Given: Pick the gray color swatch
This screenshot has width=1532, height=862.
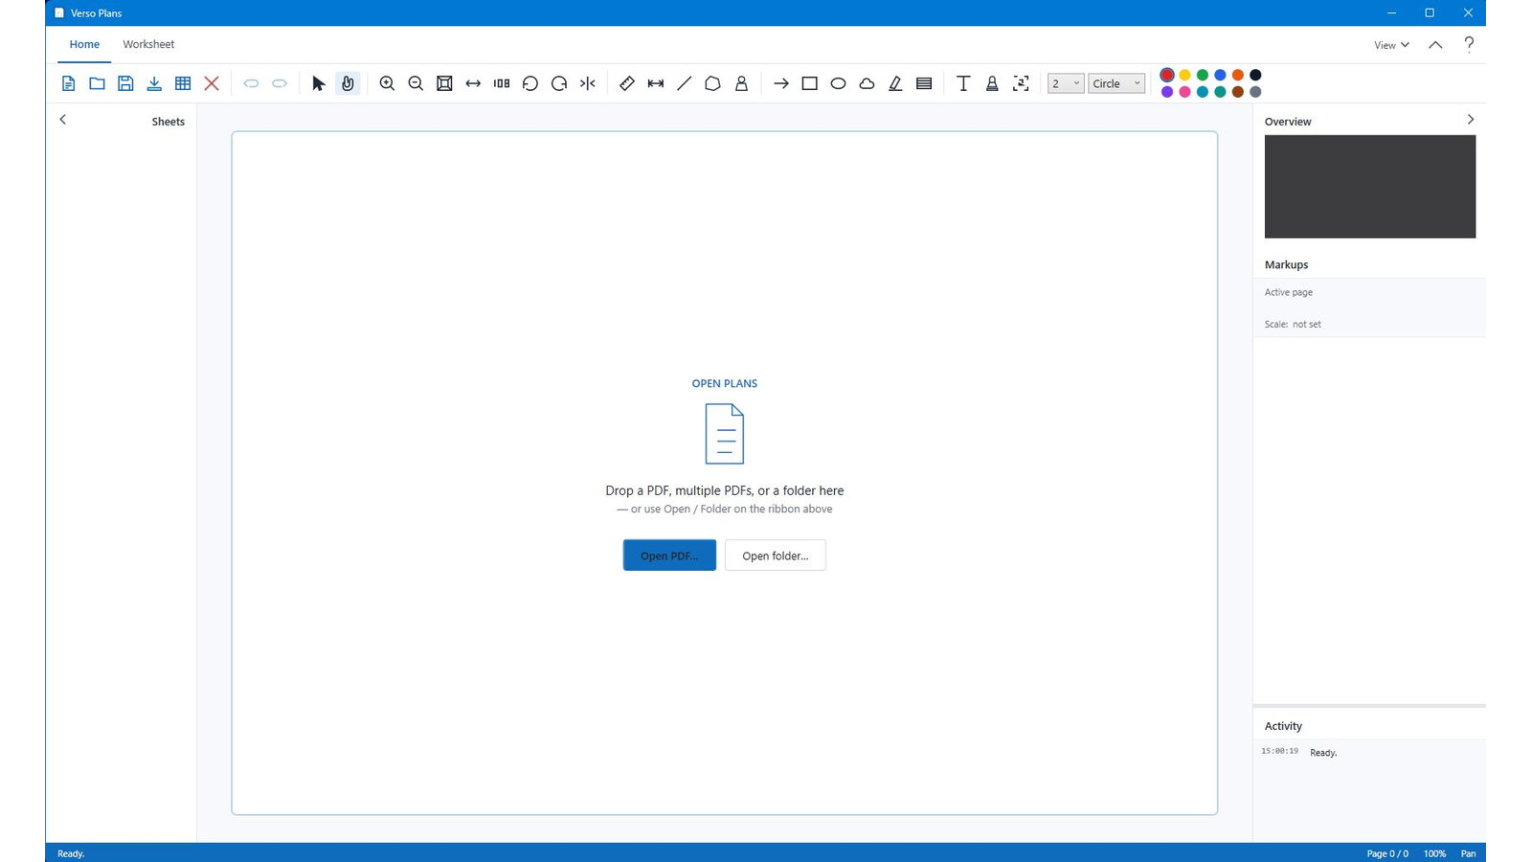Looking at the screenshot, I should (x=1255, y=92).
